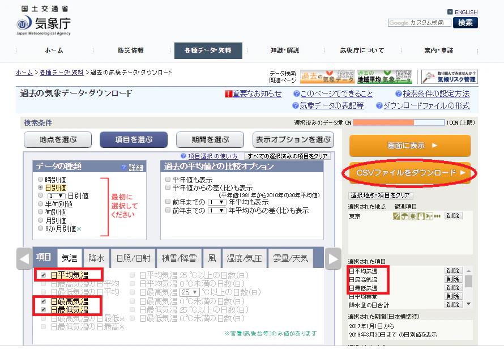Open the 防災情報 menu

(x=131, y=50)
